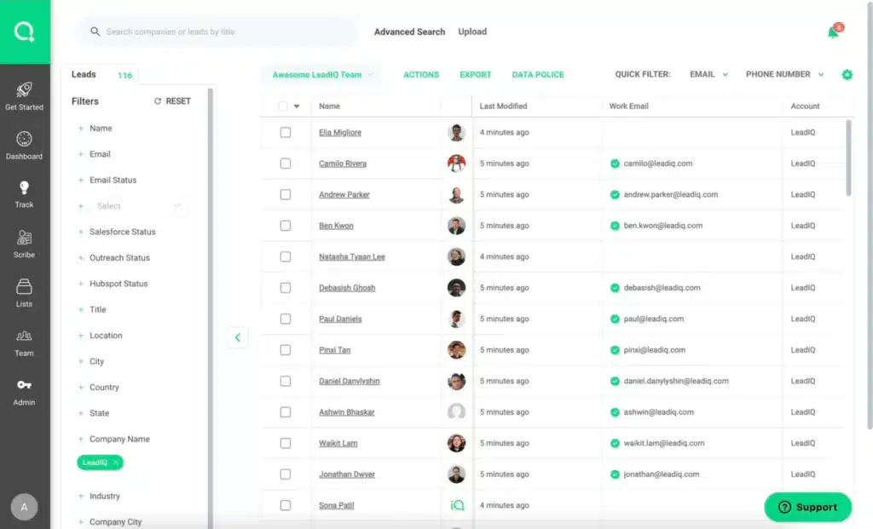Click the table vertical scrollbar
Image resolution: width=873 pixels, height=529 pixels.
click(x=848, y=158)
